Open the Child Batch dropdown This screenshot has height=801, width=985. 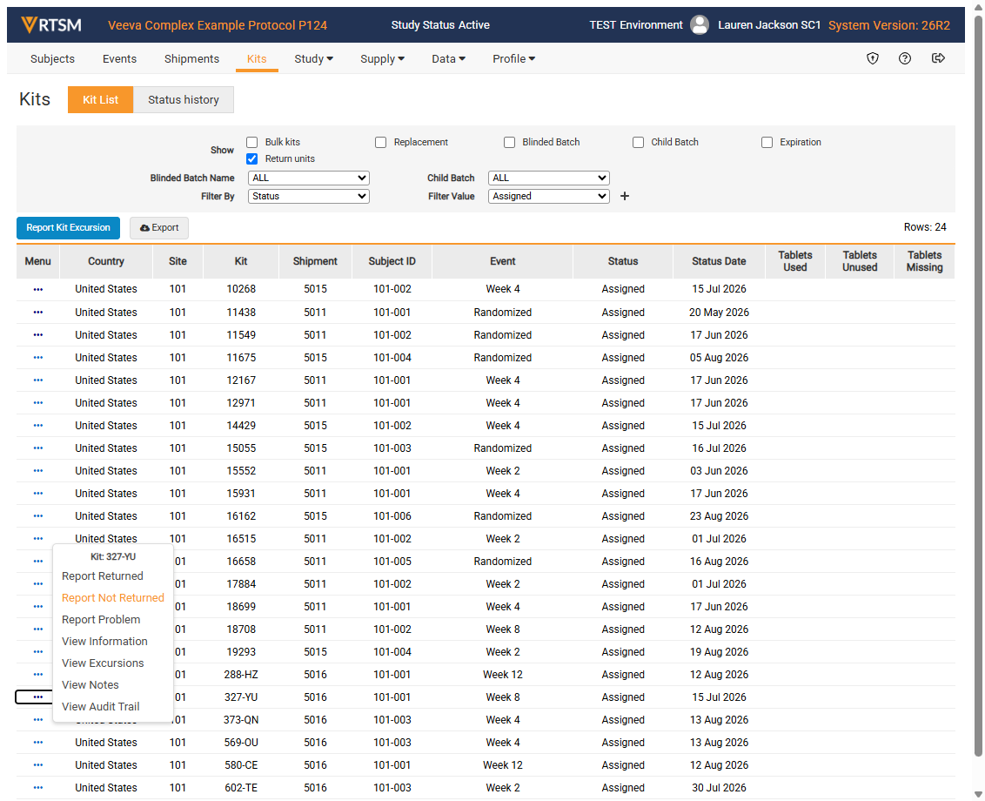(548, 178)
